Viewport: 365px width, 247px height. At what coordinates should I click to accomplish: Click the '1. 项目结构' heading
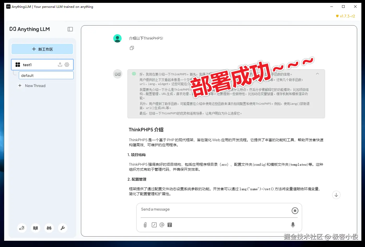pos(137,155)
